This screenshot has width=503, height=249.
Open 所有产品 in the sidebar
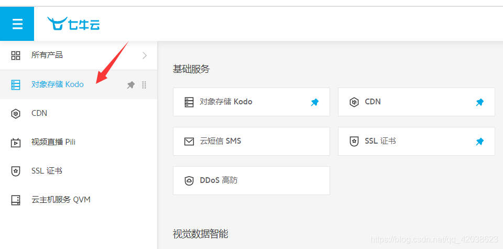pos(79,56)
